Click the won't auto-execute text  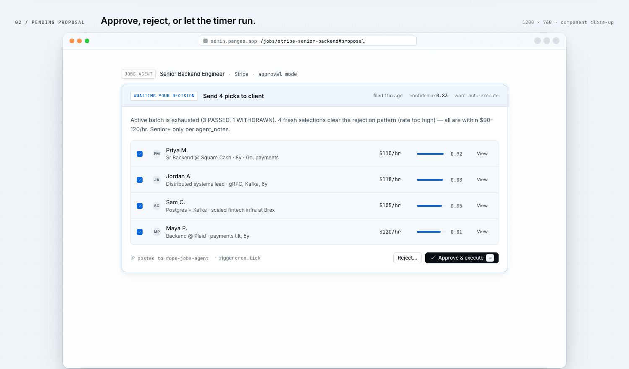tap(476, 96)
